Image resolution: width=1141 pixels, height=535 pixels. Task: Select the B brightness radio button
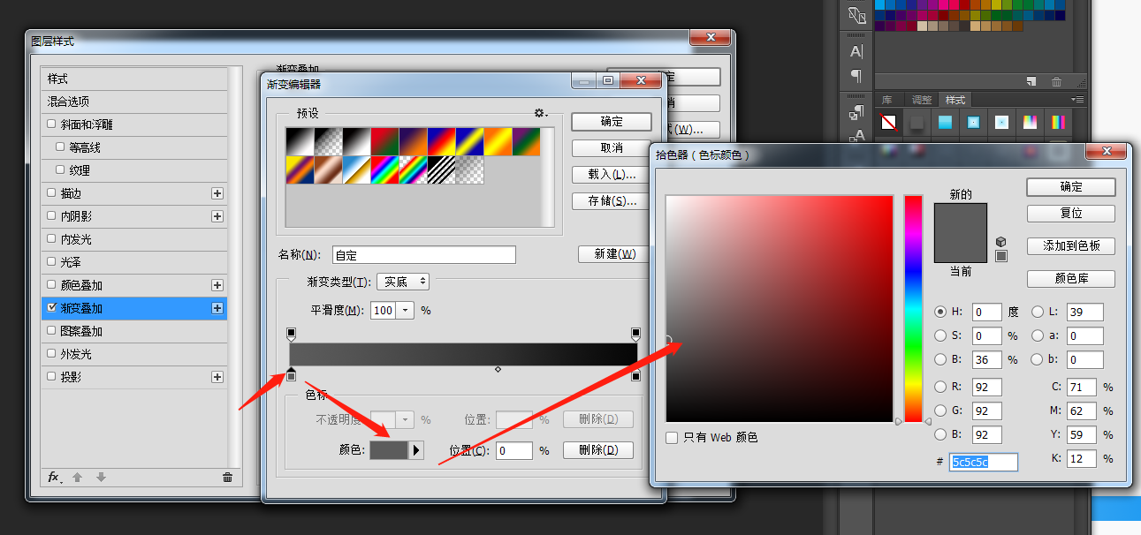click(x=940, y=359)
